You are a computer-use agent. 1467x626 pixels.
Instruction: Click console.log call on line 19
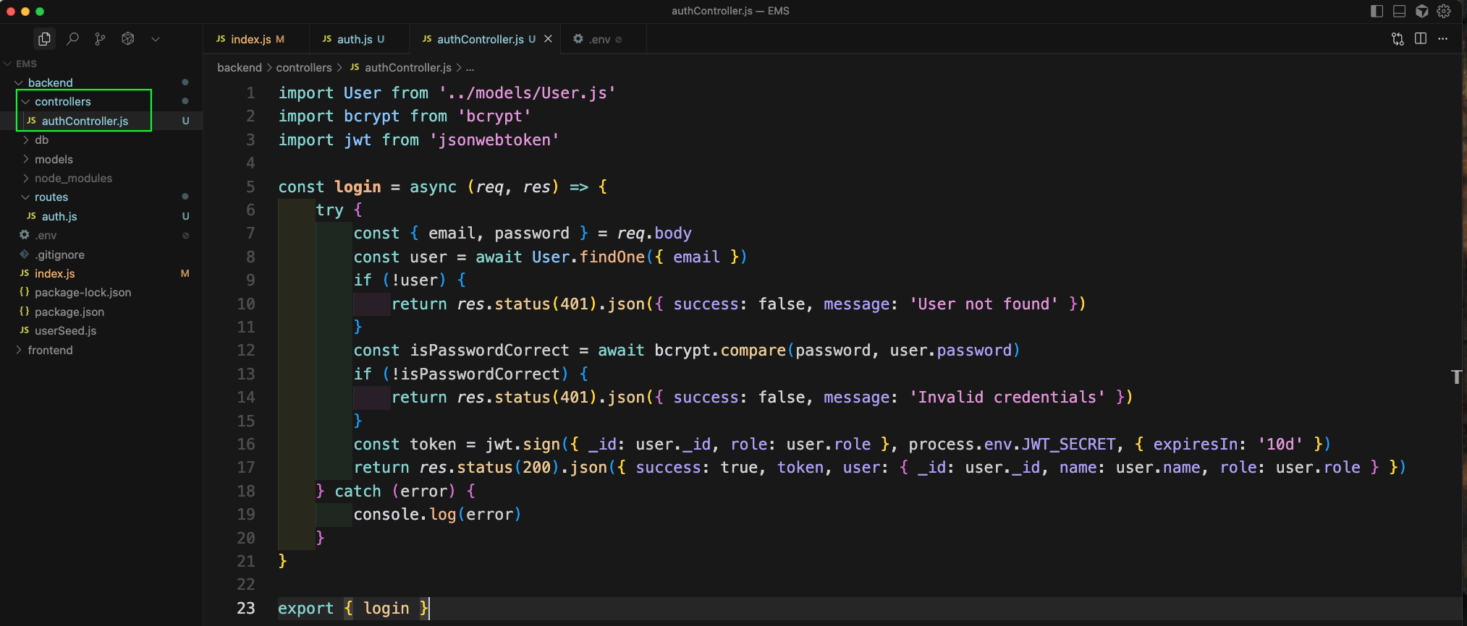437,514
